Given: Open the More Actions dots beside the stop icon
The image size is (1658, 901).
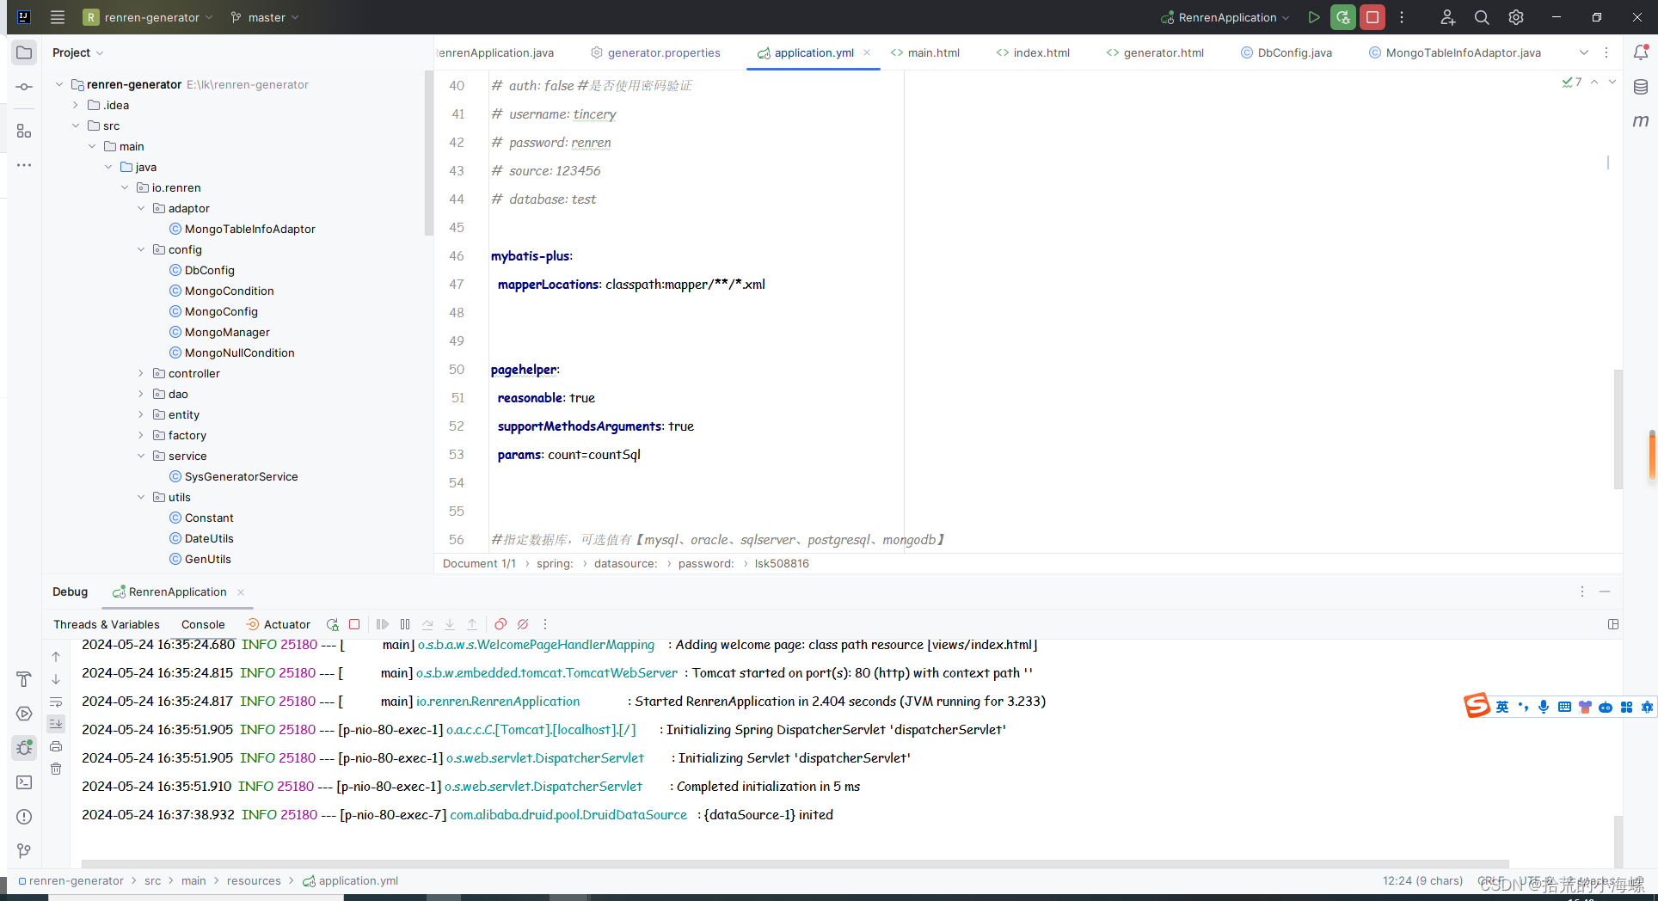Looking at the screenshot, I should [1402, 17].
